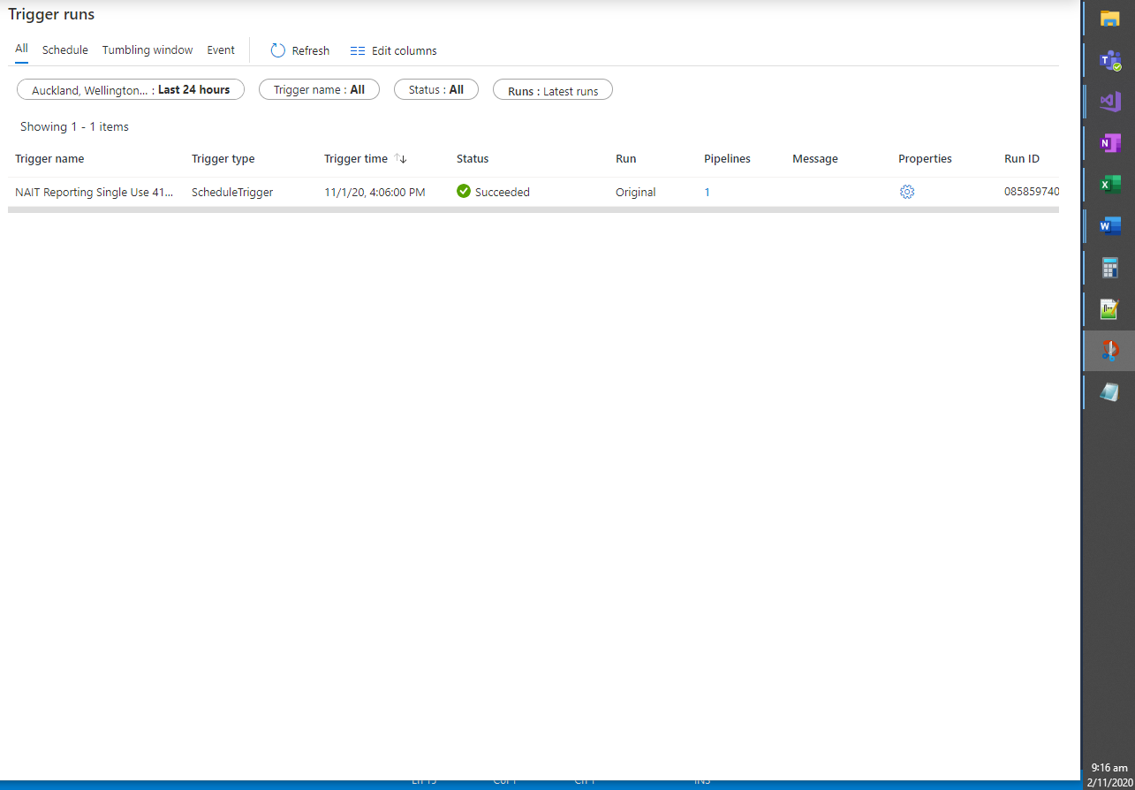Click the Pipelines column header
Screen dimensions: 1135x790
(727, 159)
